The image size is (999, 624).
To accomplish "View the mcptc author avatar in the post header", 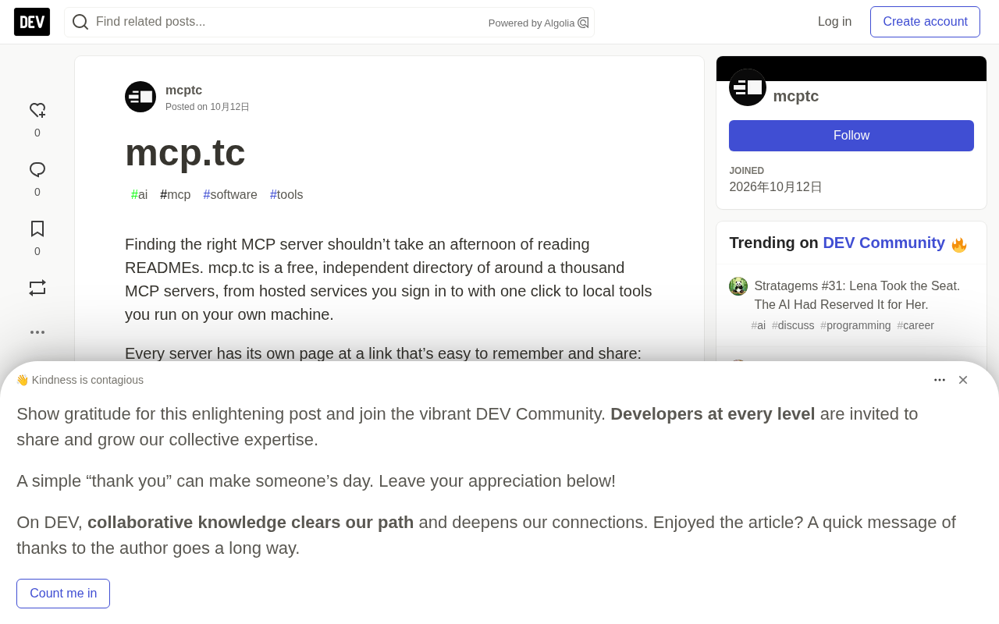I will [140, 97].
